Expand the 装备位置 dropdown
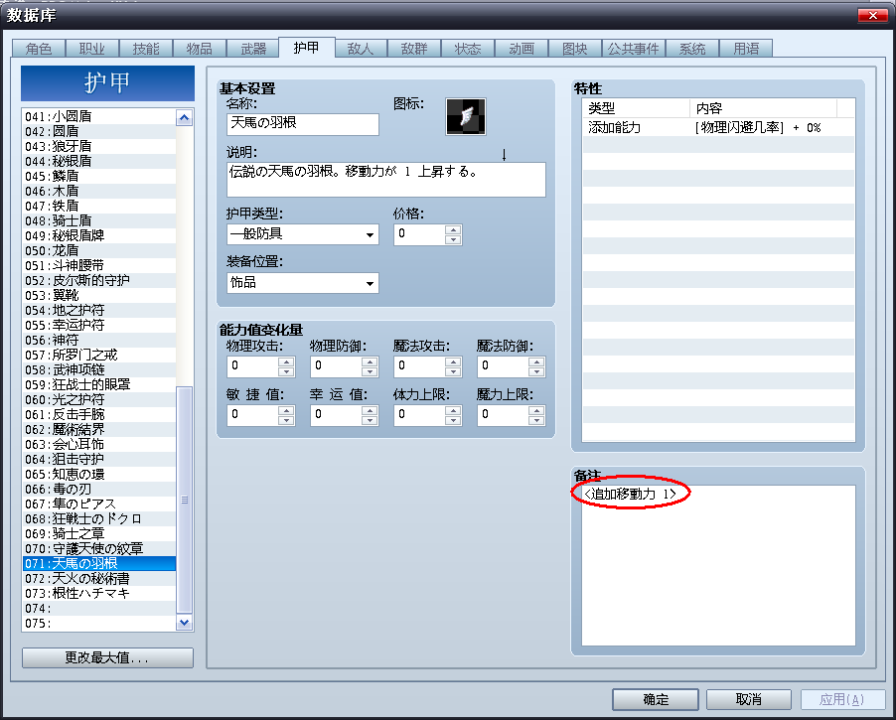Viewport: 896px width, 720px height. click(370, 283)
